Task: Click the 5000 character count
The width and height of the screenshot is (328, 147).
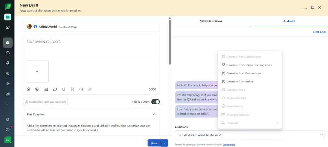Action: coord(152,89)
